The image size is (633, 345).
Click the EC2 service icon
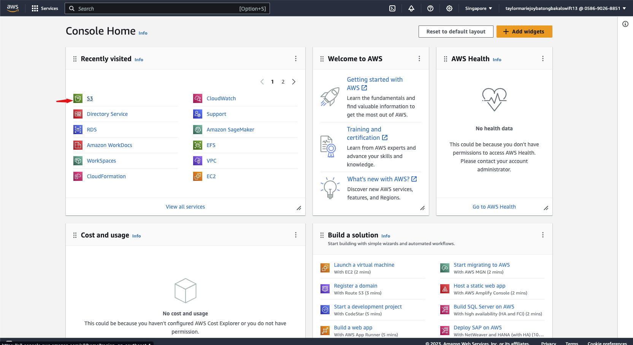(x=198, y=177)
